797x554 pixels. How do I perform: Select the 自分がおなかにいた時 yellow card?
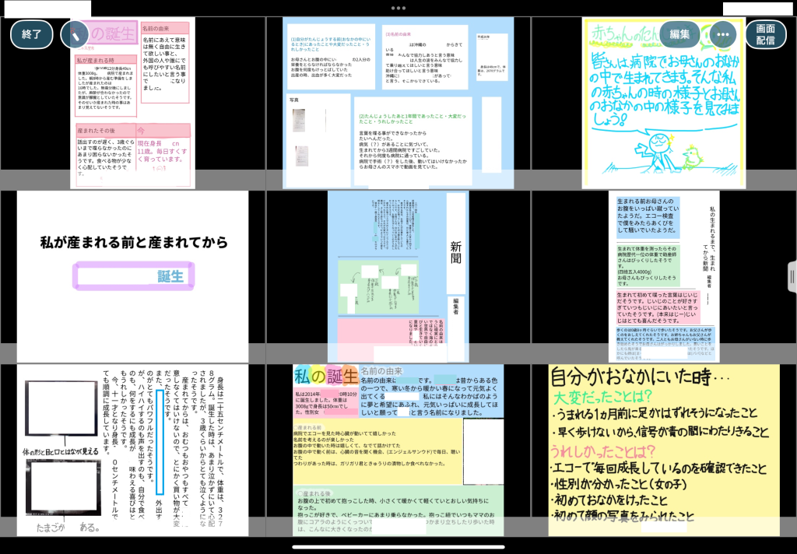[663, 450]
